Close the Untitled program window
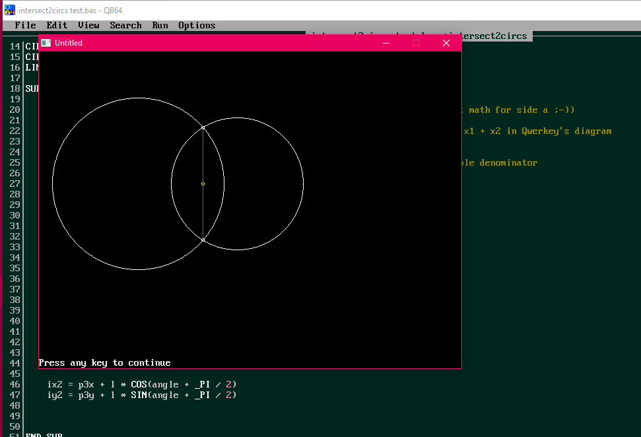This screenshot has height=437, width=641. 446,43
